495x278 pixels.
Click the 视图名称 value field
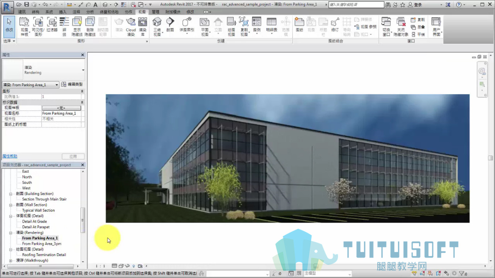(62, 113)
